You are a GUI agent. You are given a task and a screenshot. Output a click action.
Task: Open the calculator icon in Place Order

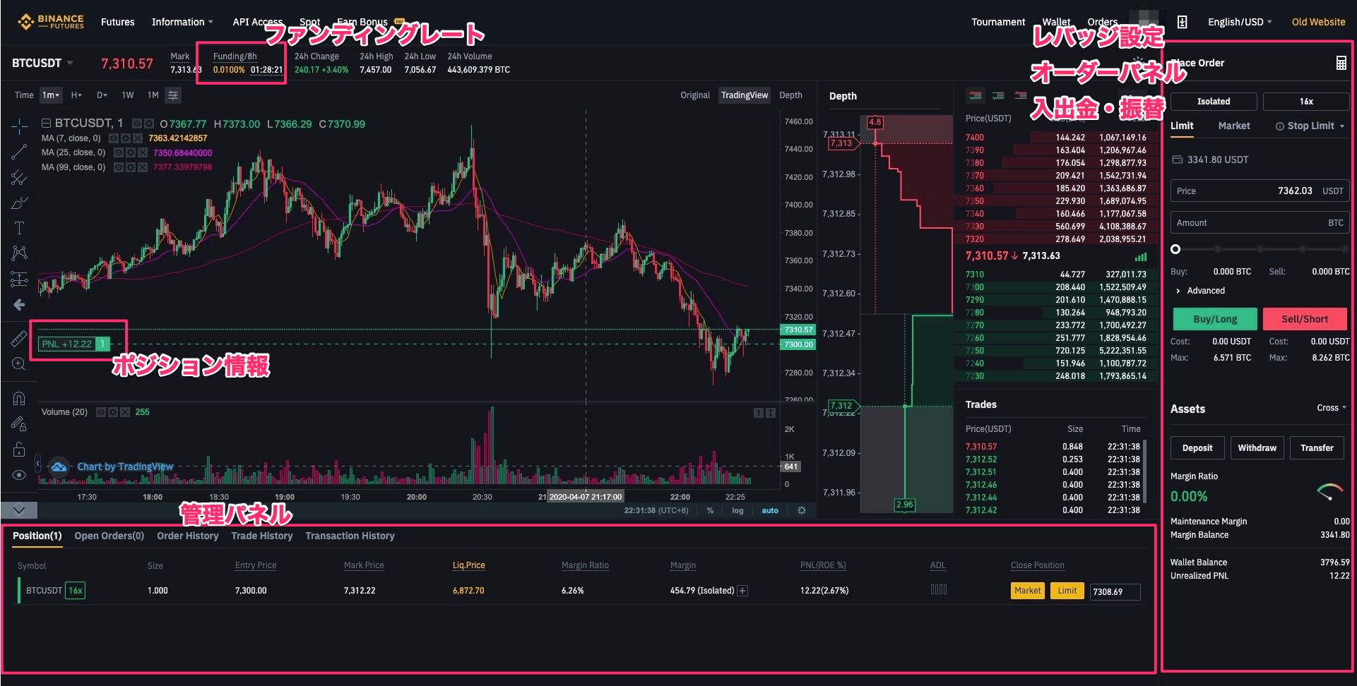1341,63
